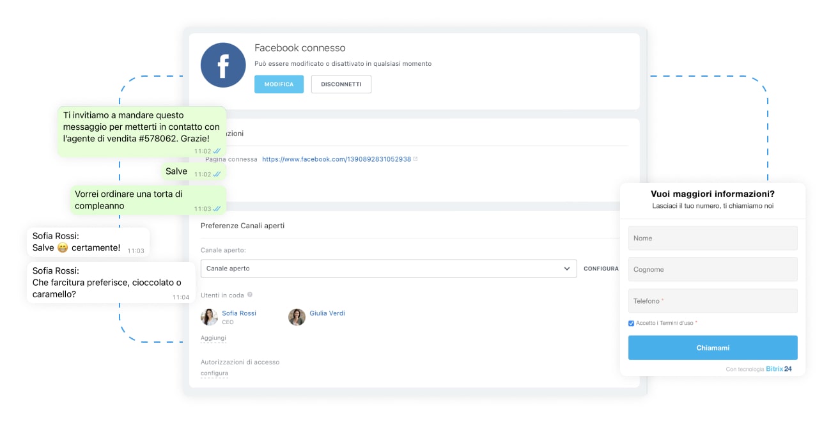
Task: Click the help icon next to Utenti in coda
Action: tap(250, 295)
